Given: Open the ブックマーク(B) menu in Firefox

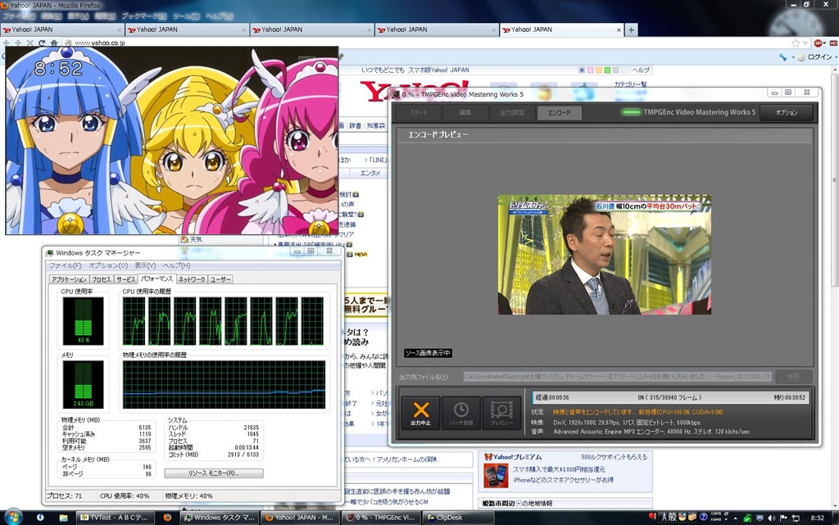Looking at the screenshot, I should point(144,16).
